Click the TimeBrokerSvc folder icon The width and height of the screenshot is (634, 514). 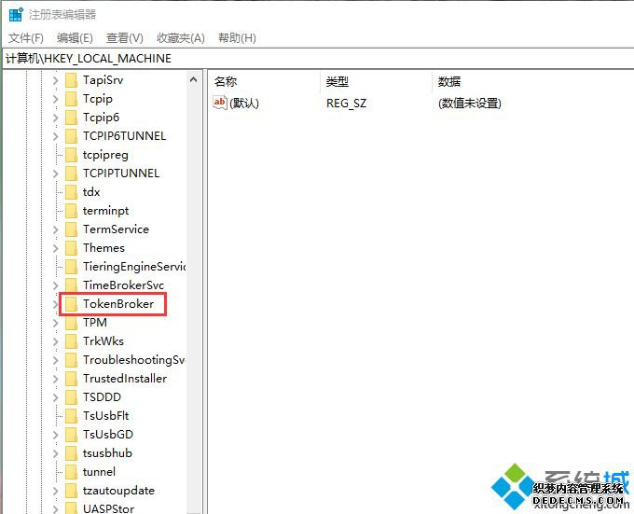71,285
